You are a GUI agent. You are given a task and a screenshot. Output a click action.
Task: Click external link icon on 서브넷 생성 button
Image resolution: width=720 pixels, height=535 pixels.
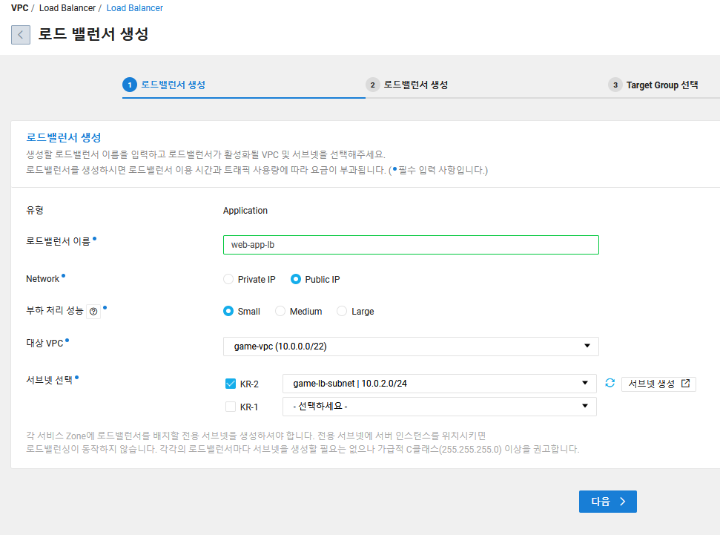(686, 384)
